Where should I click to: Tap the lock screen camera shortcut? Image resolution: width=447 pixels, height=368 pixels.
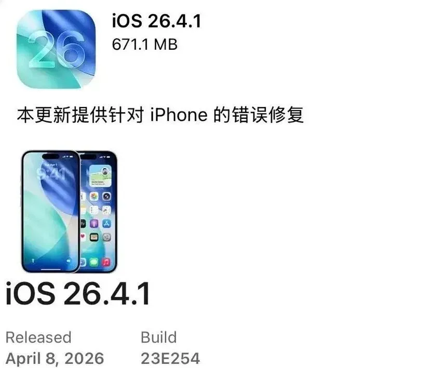tap(69, 261)
